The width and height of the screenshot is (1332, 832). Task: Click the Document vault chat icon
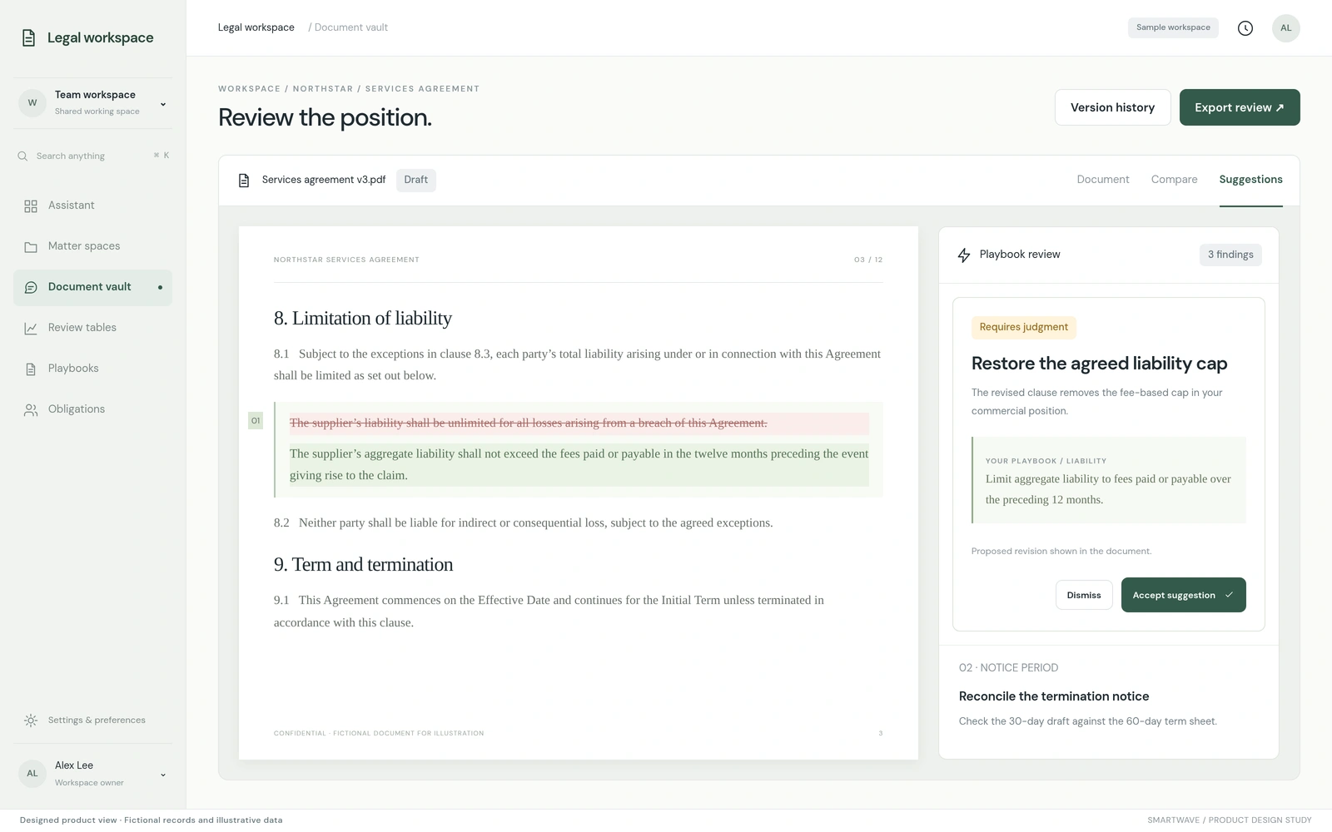pos(31,287)
